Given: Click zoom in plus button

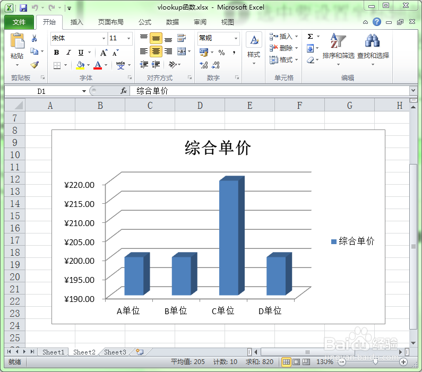Looking at the screenshot, I should [403, 362].
